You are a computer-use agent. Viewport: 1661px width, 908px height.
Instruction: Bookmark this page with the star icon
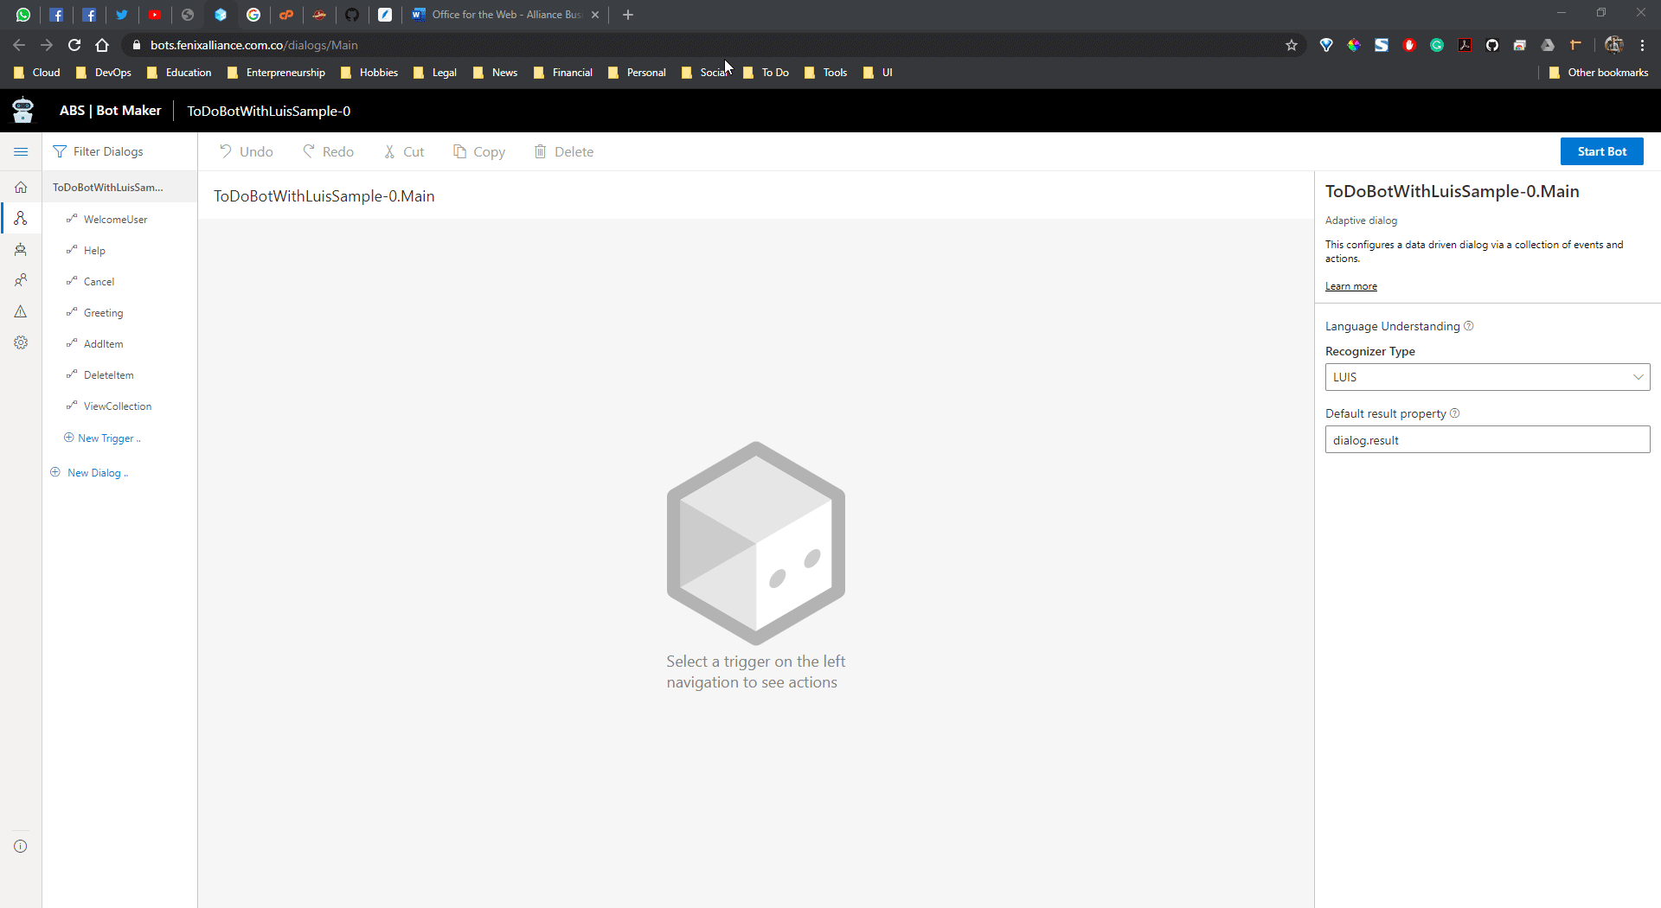point(1291,45)
